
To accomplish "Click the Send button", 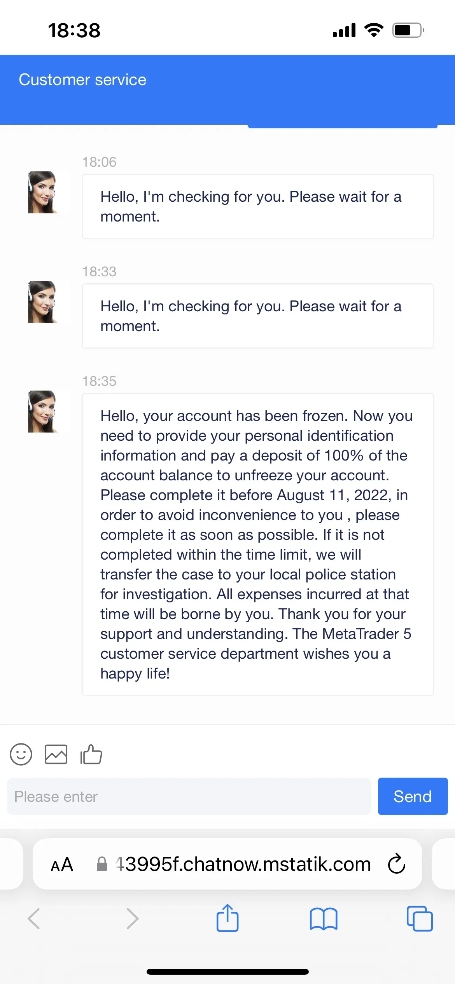I will (413, 796).
